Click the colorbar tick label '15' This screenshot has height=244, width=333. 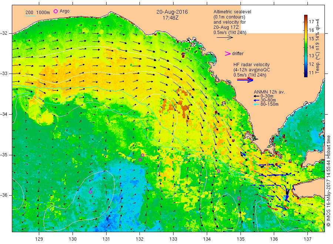(x=311, y=38)
